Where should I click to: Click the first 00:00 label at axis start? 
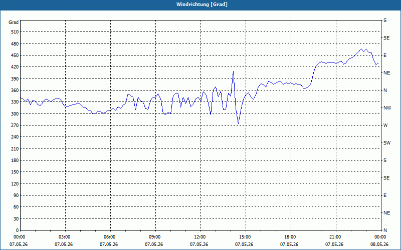(x=20, y=237)
